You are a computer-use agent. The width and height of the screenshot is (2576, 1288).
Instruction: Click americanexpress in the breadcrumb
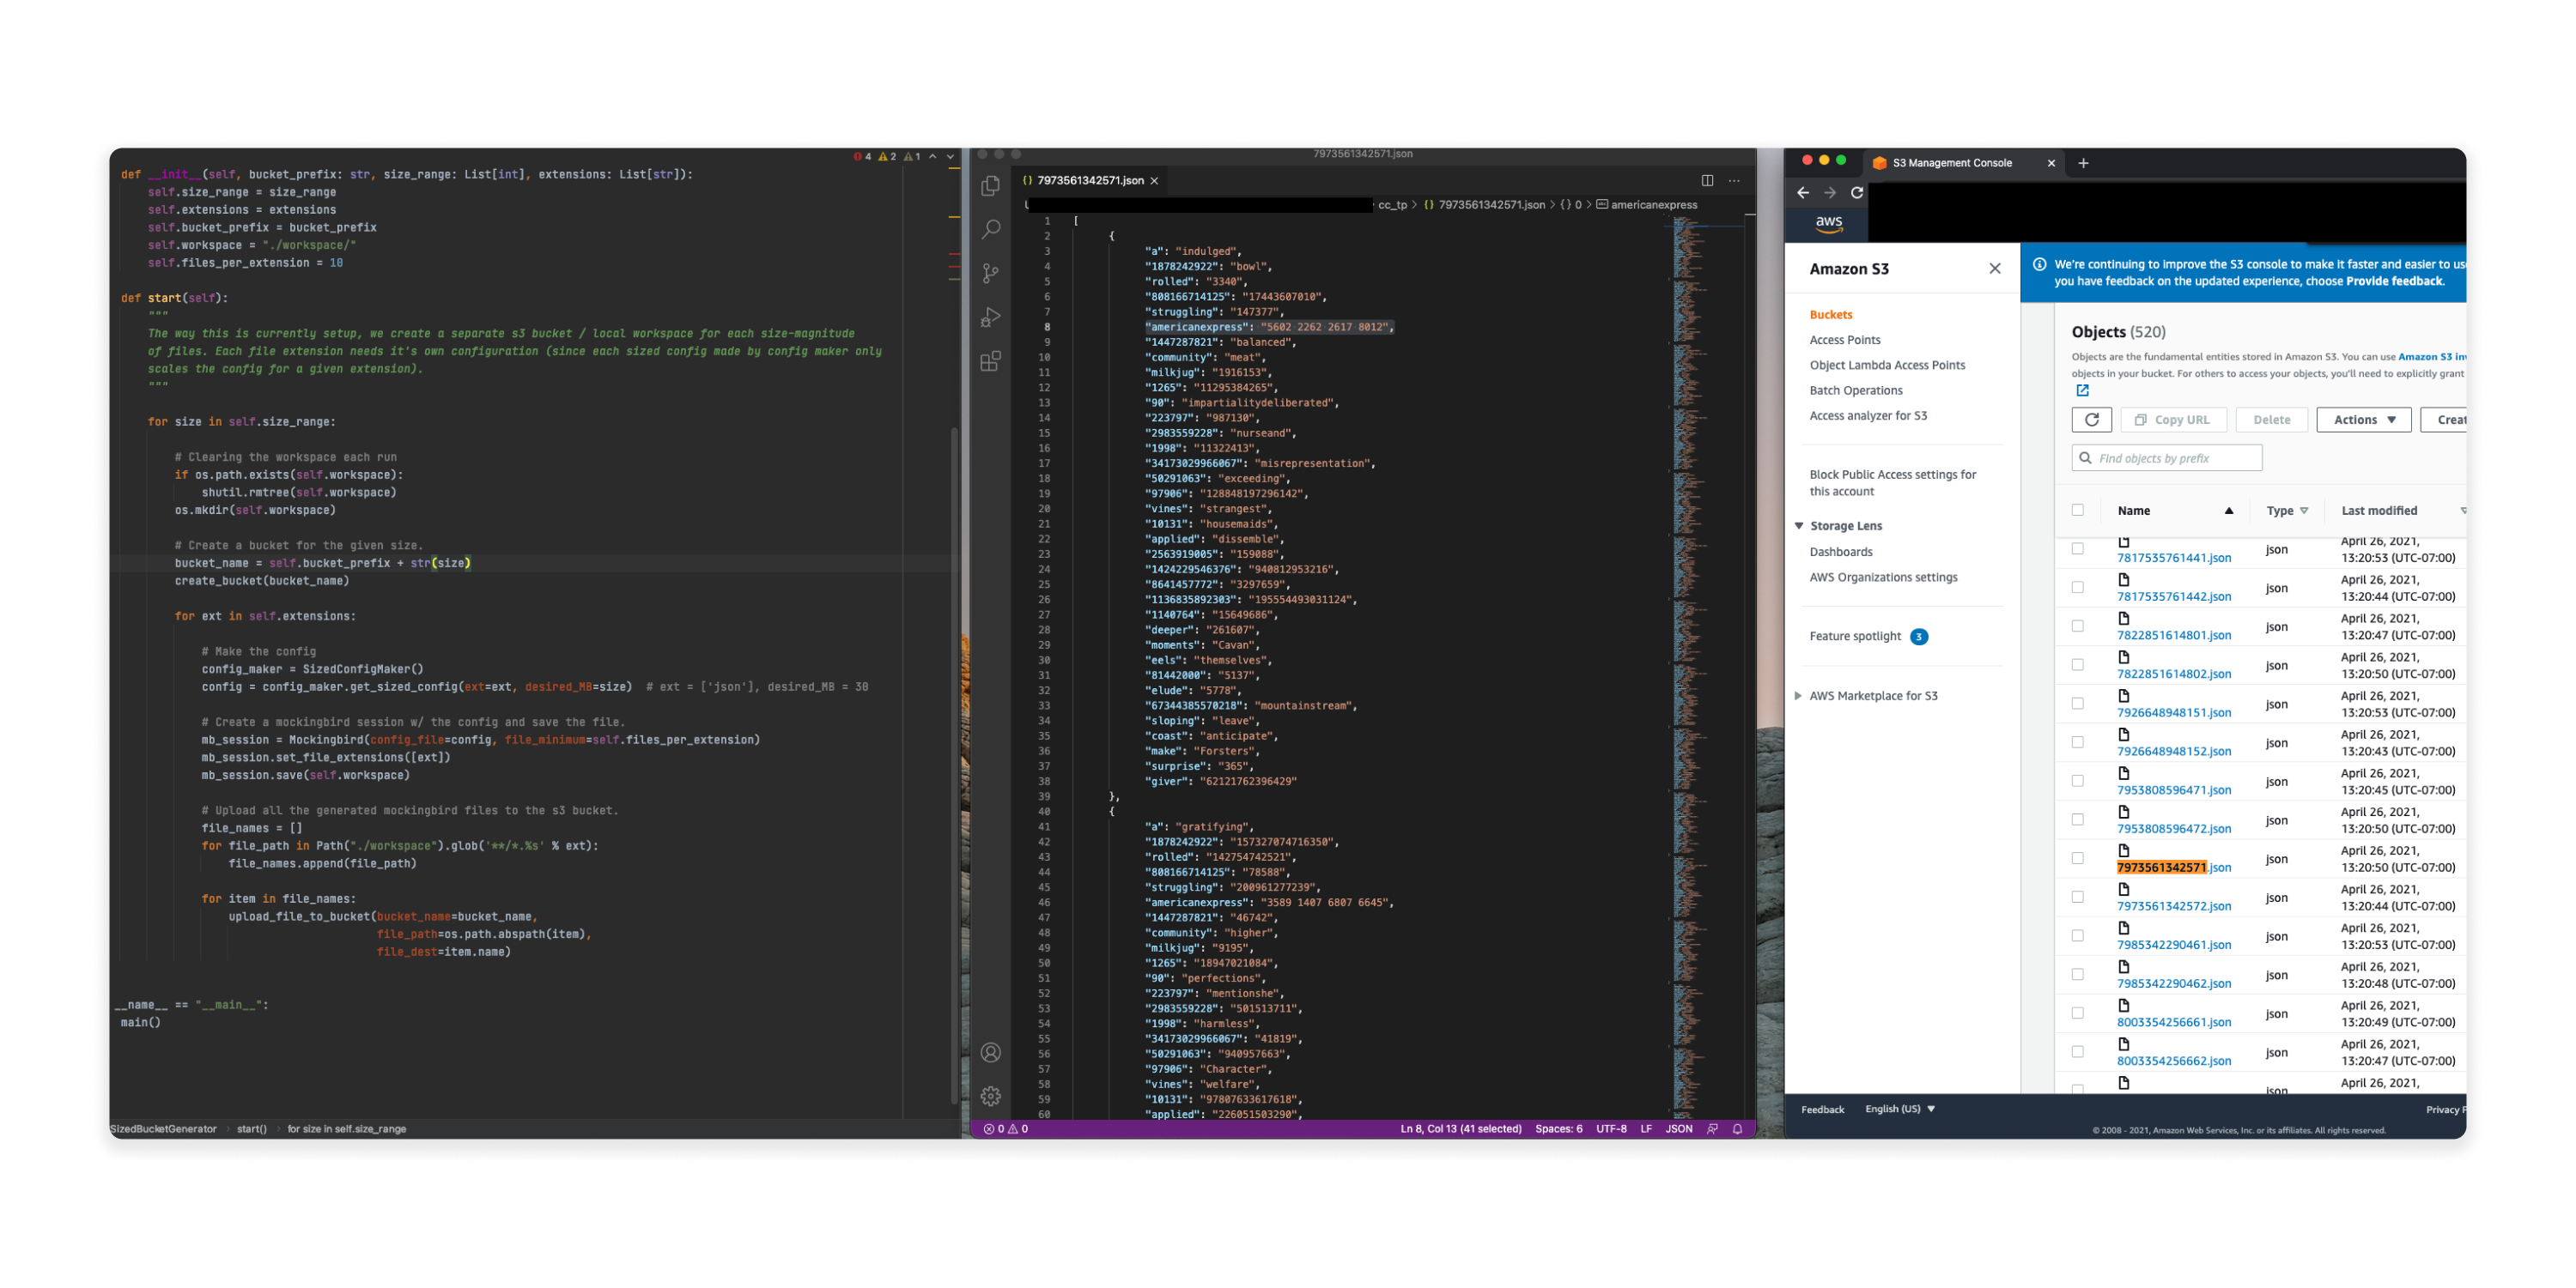1653,205
